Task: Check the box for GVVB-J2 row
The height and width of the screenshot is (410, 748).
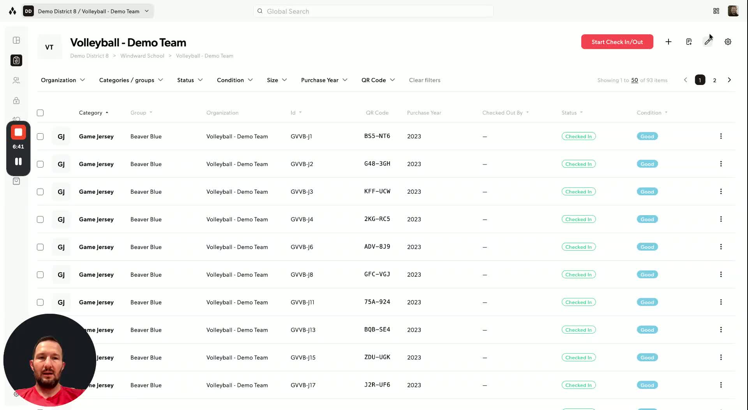Action: point(40,164)
